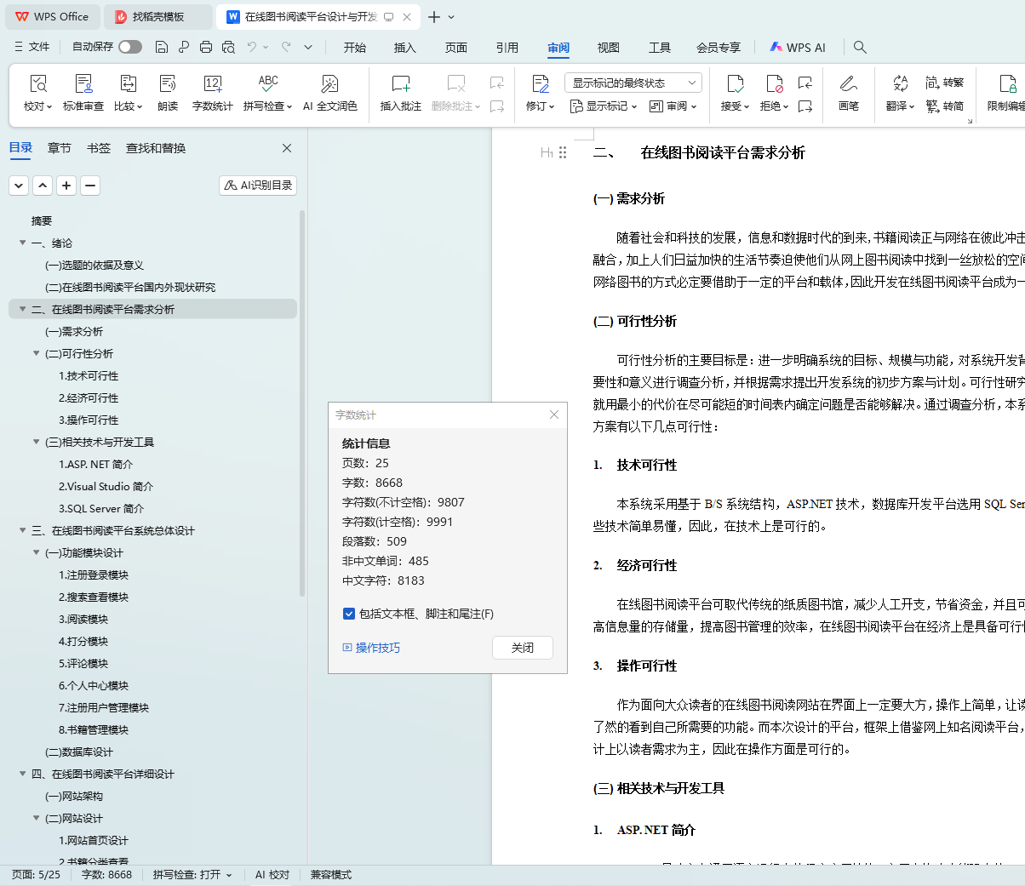Open the read aloud (朗读) tool
Image resolution: width=1025 pixels, height=886 pixels.
pos(168,84)
